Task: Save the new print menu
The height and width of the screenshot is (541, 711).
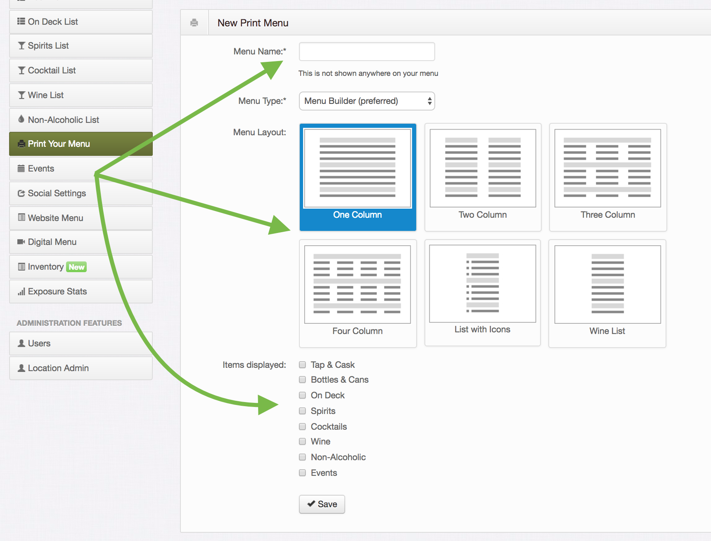Action: click(322, 504)
